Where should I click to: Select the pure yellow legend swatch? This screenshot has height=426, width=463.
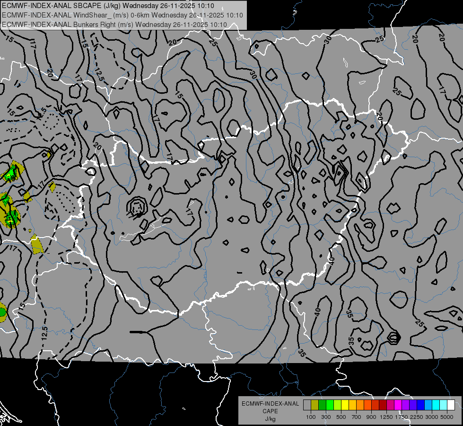[x=345, y=405]
